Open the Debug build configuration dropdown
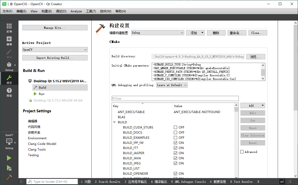Screen dimensions: 298x185 tap(158, 33)
